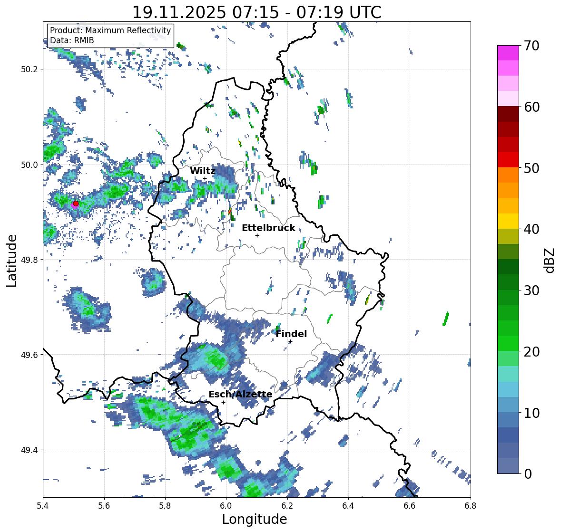The image size is (561, 531).
Task: Click the cross marker below Findel label
Action: point(291,342)
